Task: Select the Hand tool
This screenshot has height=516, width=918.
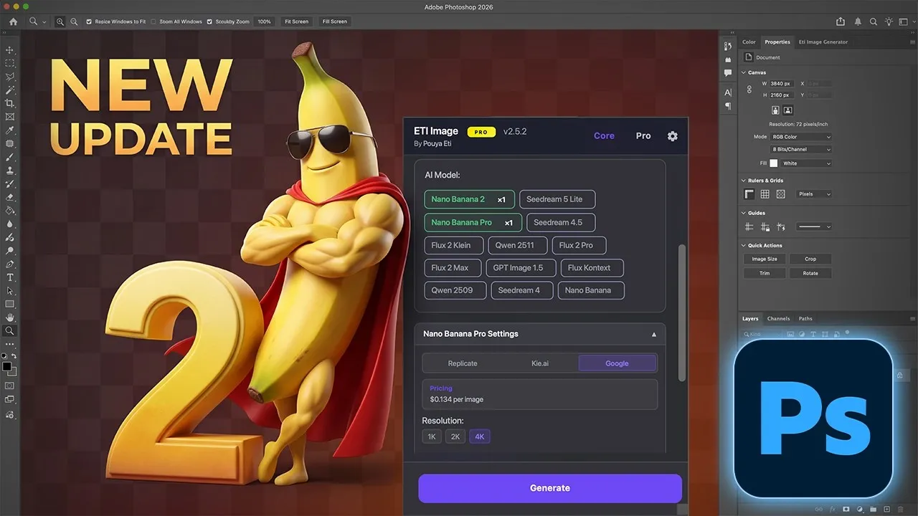Action: click(10, 317)
